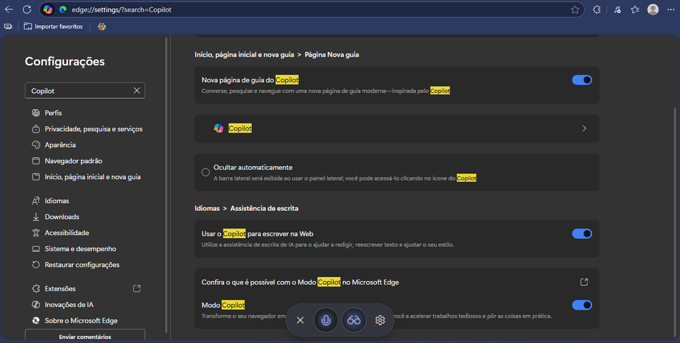Go to the Aparência settings section
Viewport: 680px width, 343px height.
coord(54,145)
